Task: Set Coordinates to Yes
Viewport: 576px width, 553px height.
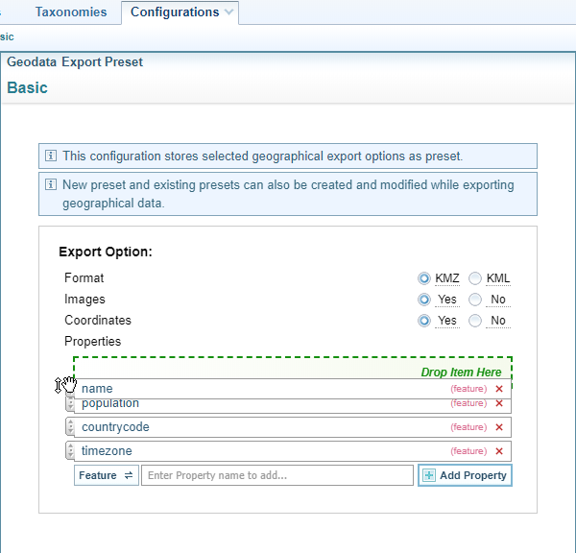Action: (x=424, y=321)
